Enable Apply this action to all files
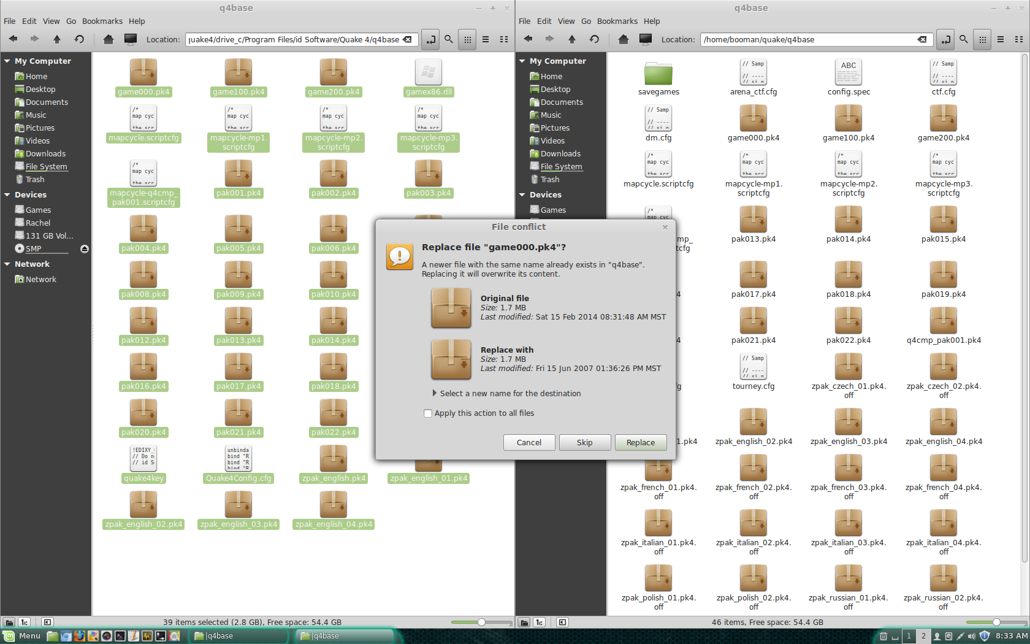This screenshot has height=644, width=1030. point(428,413)
